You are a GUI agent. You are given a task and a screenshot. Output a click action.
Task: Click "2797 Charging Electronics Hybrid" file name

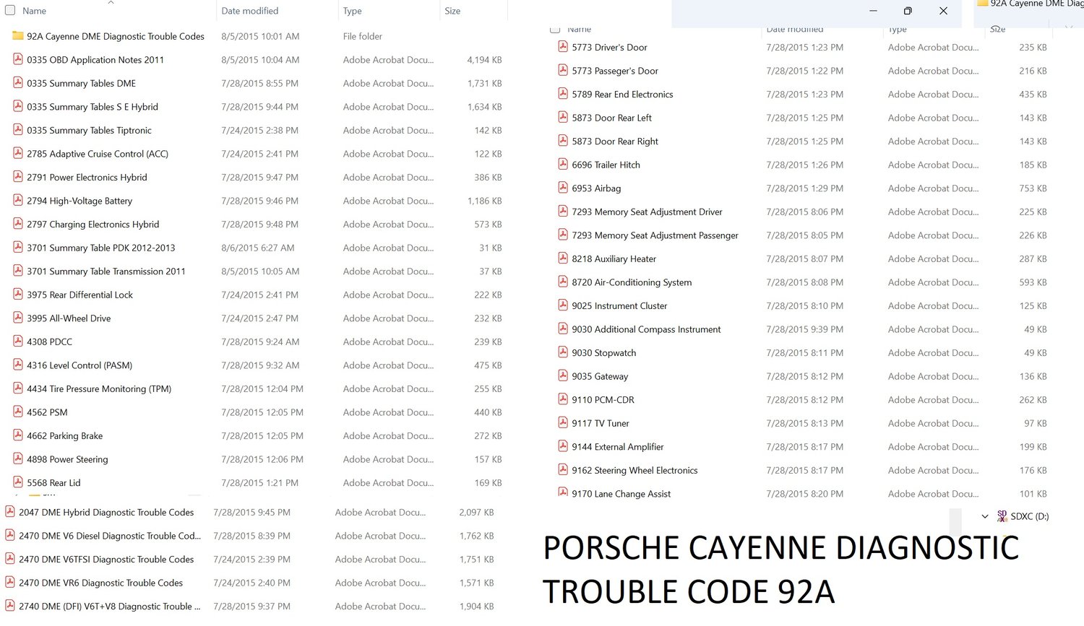(x=93, y=225)
